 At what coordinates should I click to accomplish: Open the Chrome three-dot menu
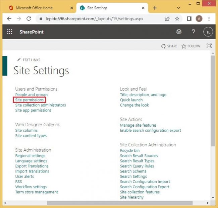tap(209, 19)
